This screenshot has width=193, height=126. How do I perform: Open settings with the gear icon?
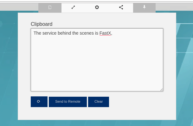97,7
